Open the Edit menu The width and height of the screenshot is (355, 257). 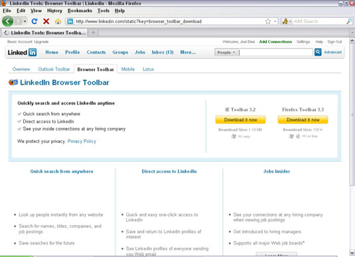(x=21, y=11)
